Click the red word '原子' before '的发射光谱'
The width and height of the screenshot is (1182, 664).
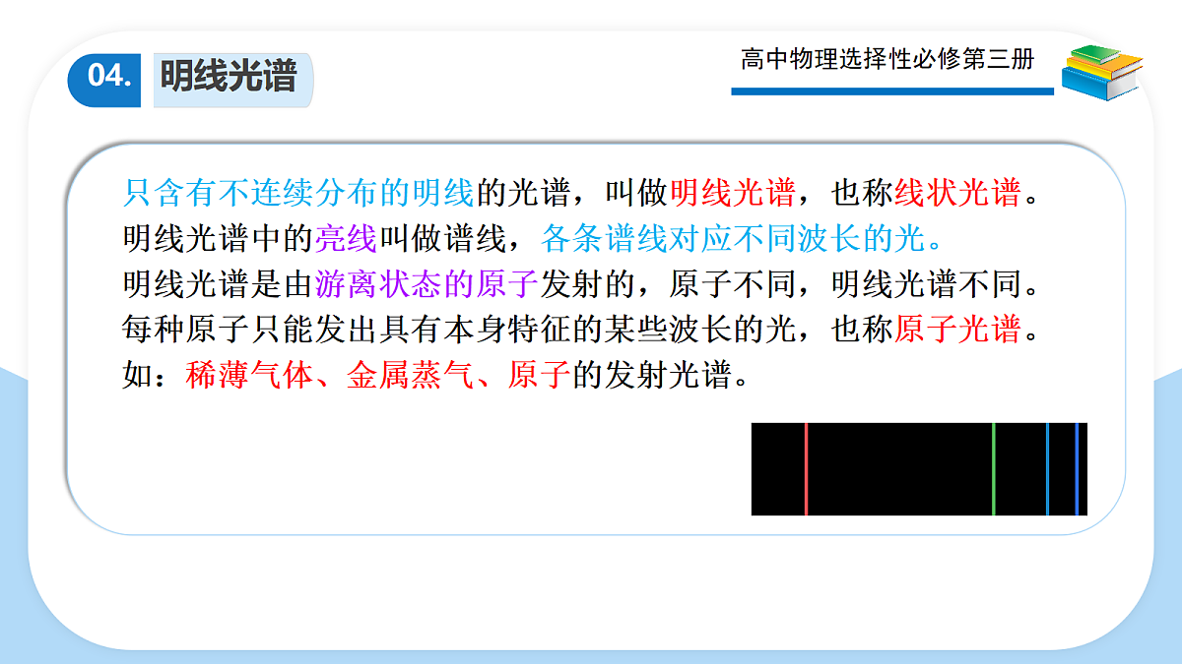pyautogui.click(x=539, y=376)
